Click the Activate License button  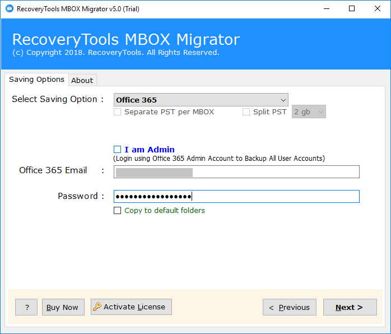click(131, 307)
